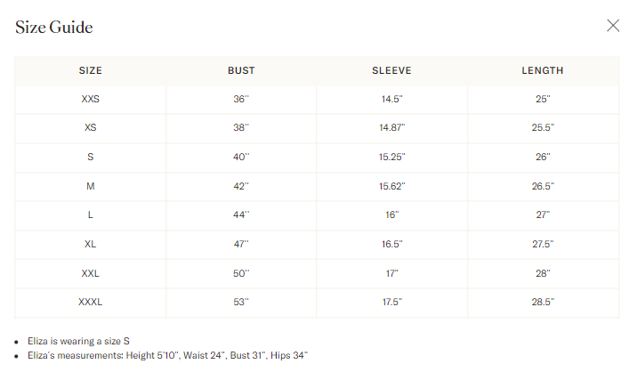The width and height of the screenshot is (629, 372).
Task: Click the XXXL size label
Action: point(90,302)
